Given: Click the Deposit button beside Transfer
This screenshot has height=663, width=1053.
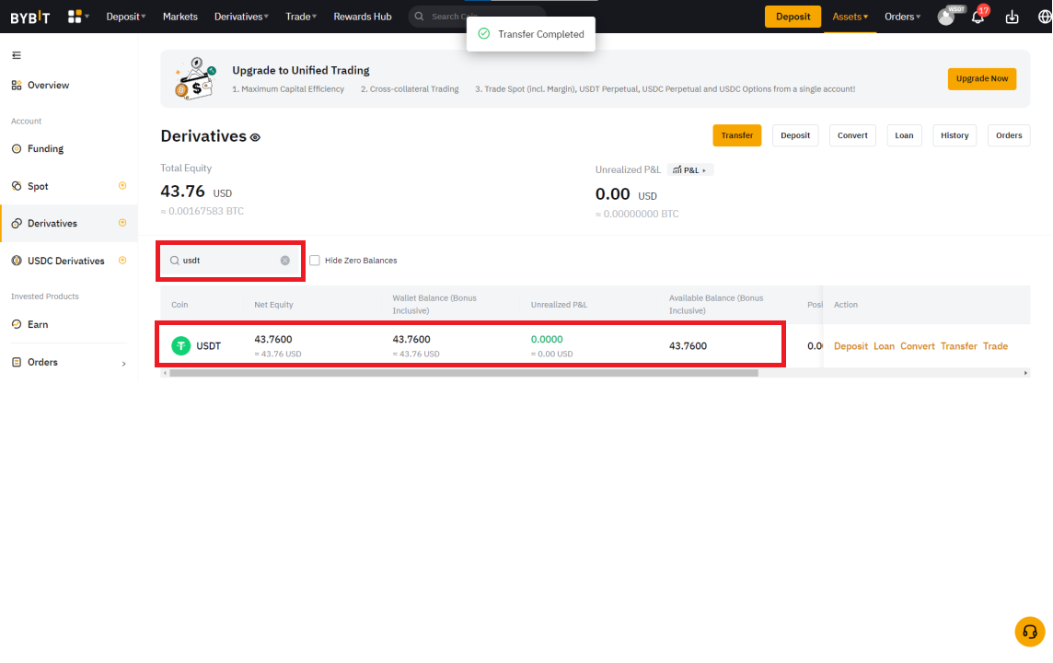Looking at the screenshot, I should 795,135.
